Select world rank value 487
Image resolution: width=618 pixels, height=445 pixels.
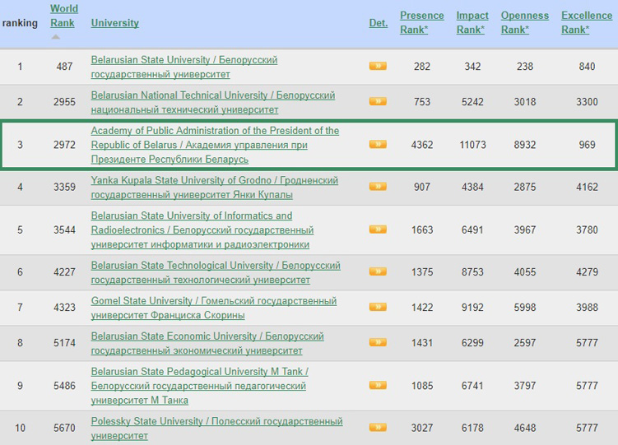click(x=64, y=66)
